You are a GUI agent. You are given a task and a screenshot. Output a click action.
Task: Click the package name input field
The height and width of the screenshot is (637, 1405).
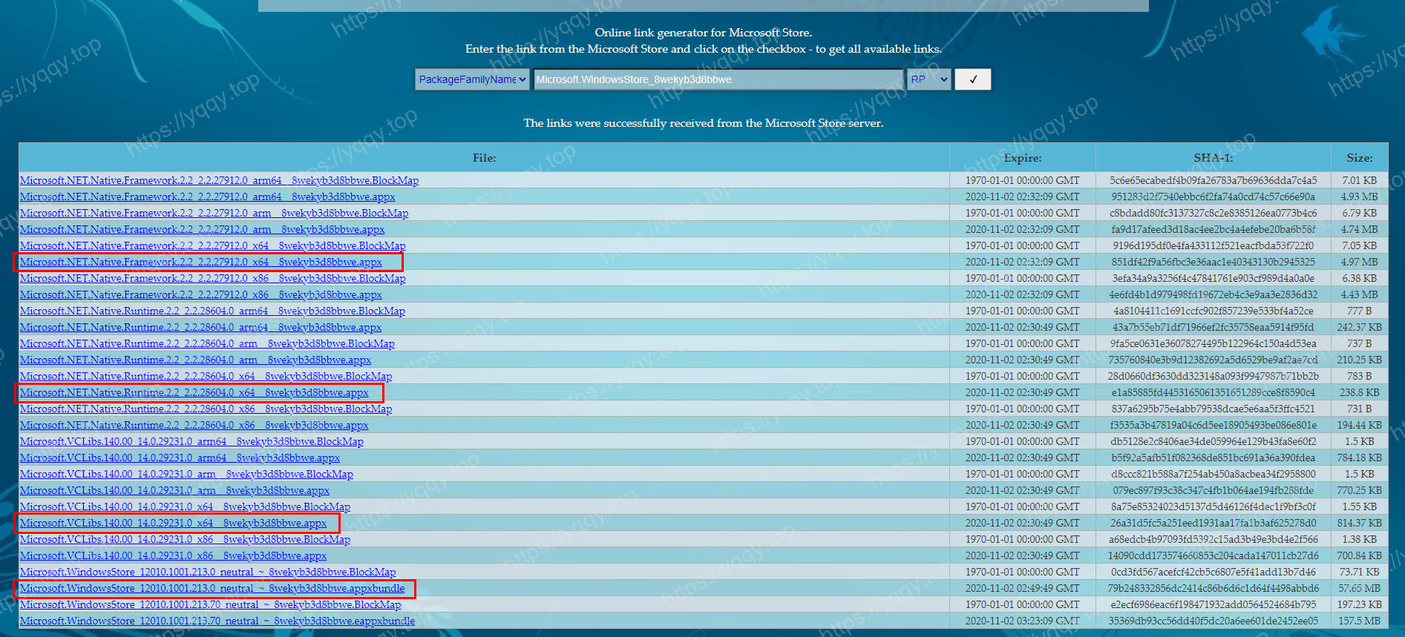(717, 79)
